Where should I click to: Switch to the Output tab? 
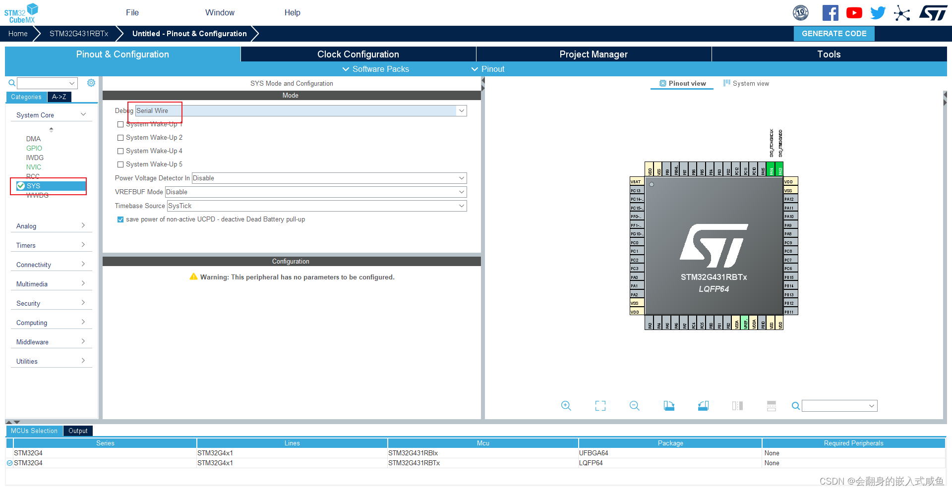[x=78, y=431]
